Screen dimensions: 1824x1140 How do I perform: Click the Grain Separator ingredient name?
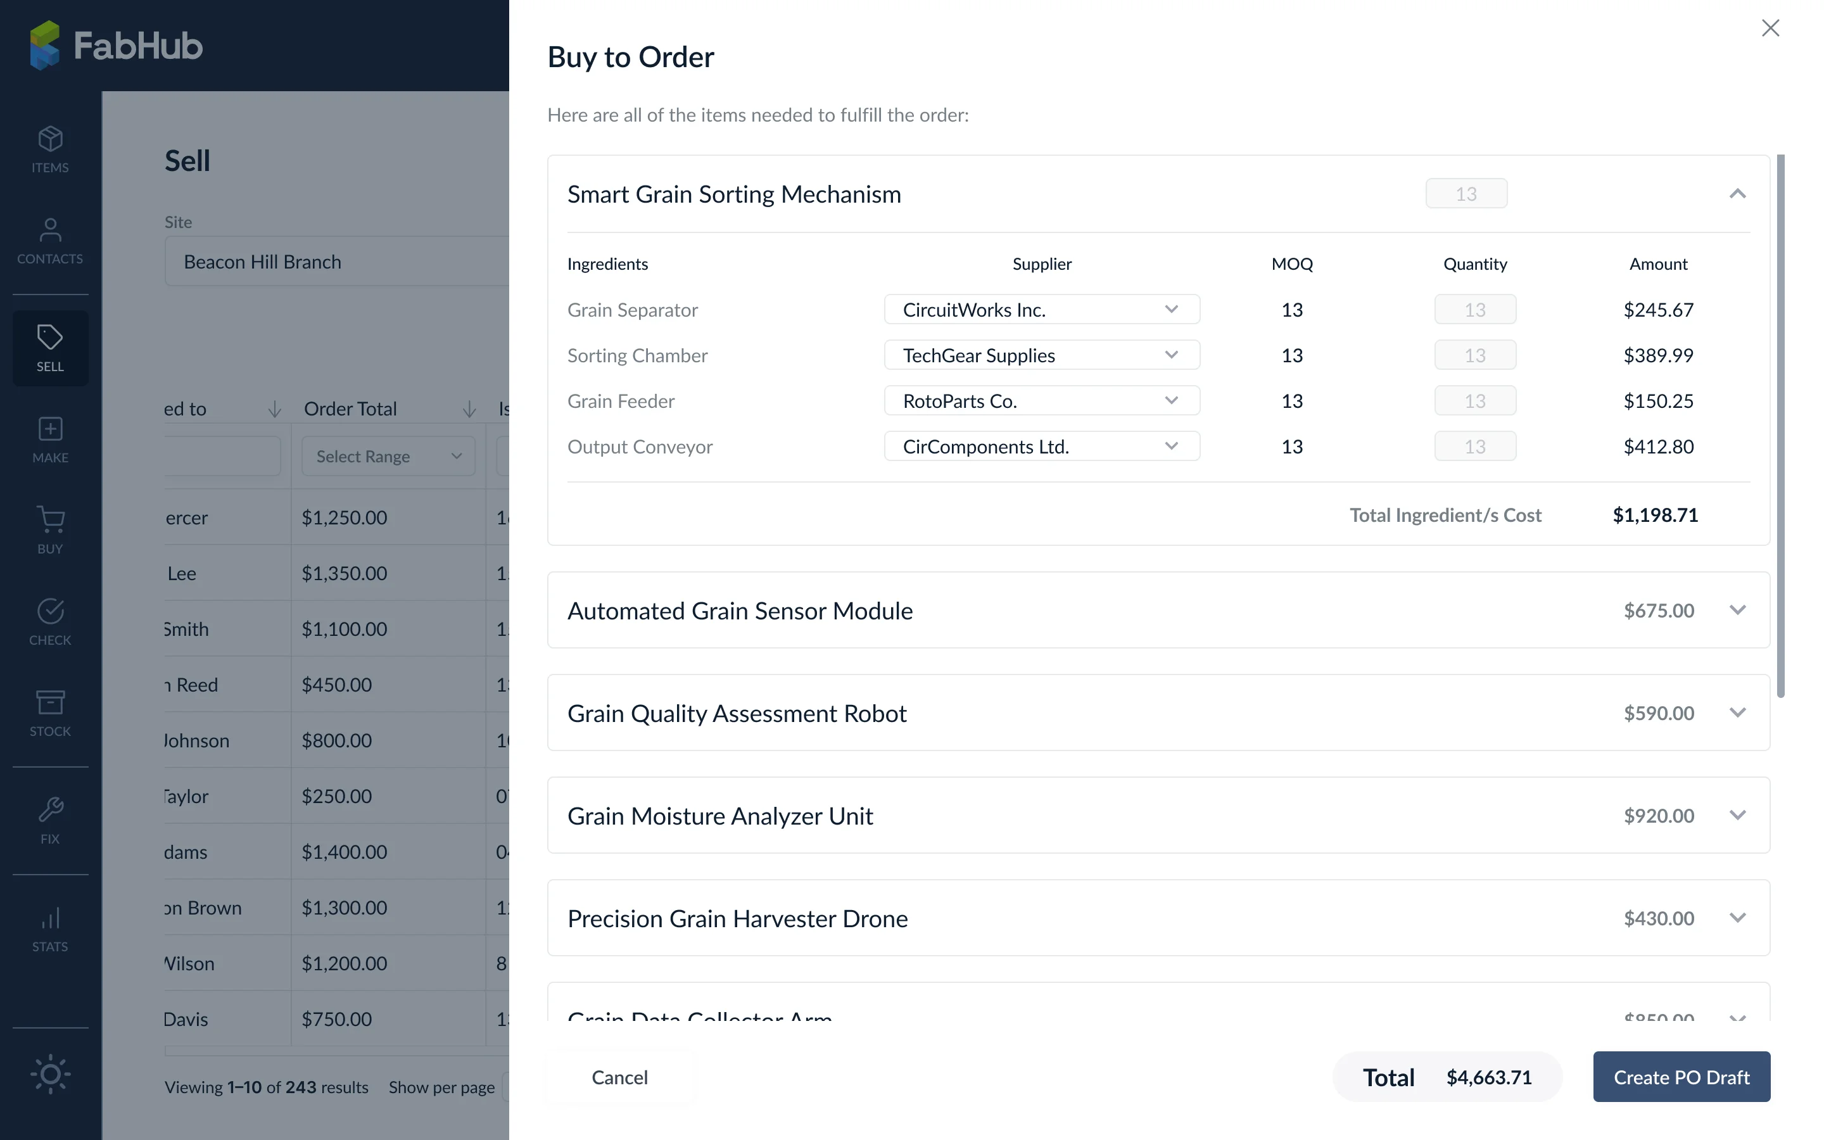[x=632, y=310]
